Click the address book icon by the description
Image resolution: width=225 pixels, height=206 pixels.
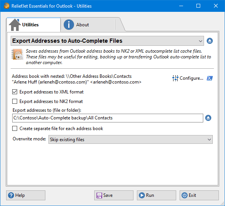tap(18, 54)
